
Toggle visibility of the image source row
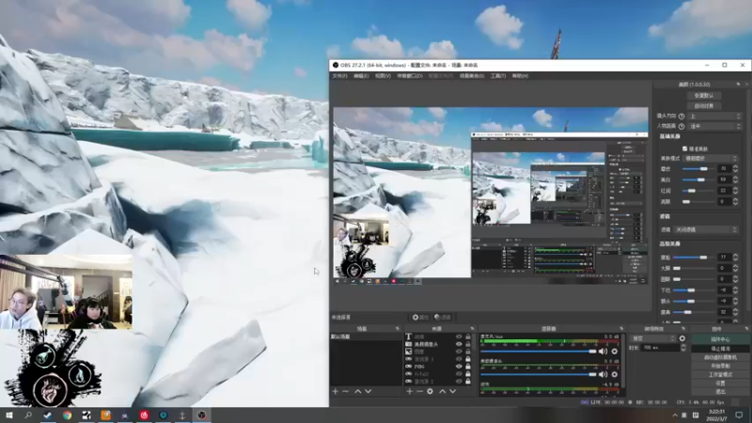pyautogui.click(x=459, y=352)
